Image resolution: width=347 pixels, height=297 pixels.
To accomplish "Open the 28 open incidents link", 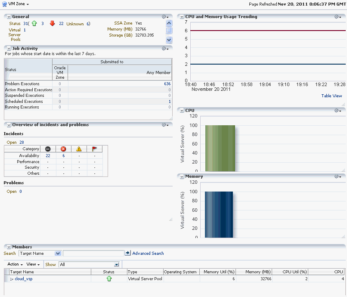I will [x=22, y=142].
